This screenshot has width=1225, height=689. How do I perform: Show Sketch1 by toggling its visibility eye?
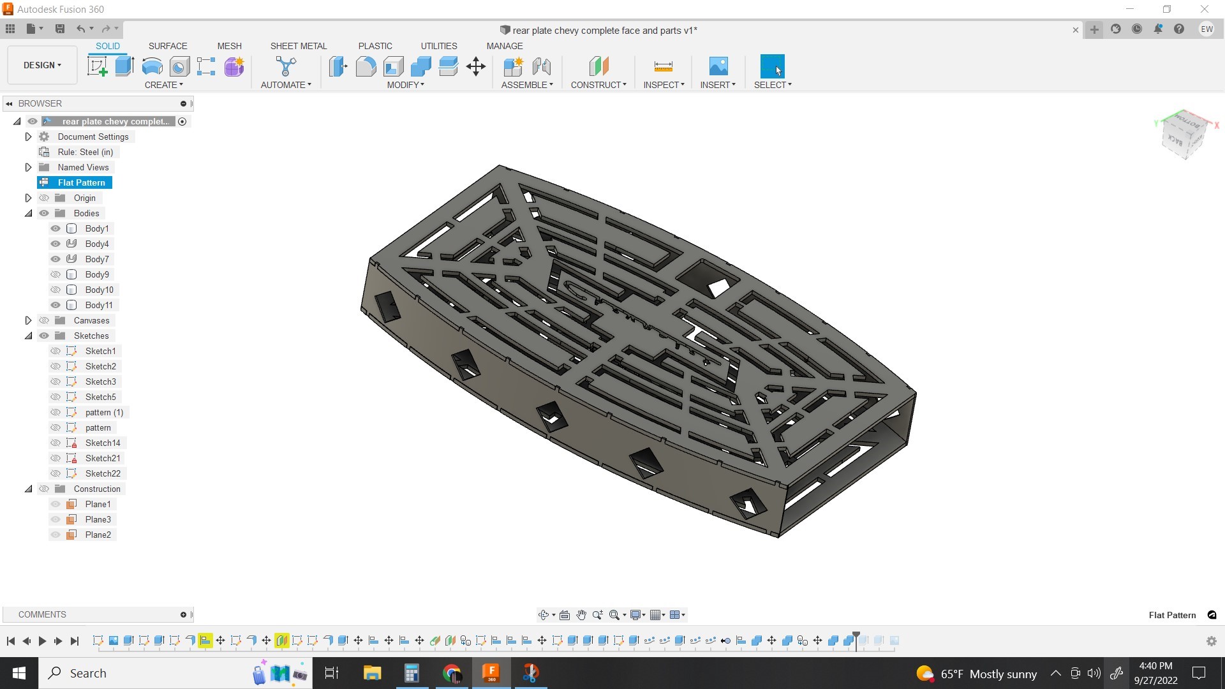tap(55, 350)
